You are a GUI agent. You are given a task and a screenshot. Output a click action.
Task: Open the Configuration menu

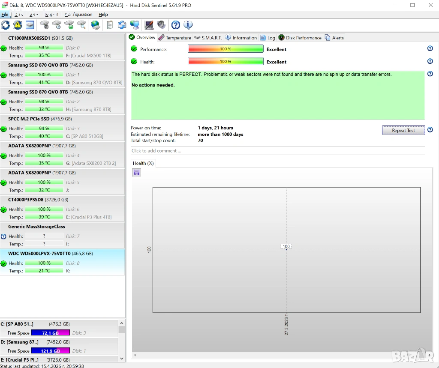(x=78, y=15)
